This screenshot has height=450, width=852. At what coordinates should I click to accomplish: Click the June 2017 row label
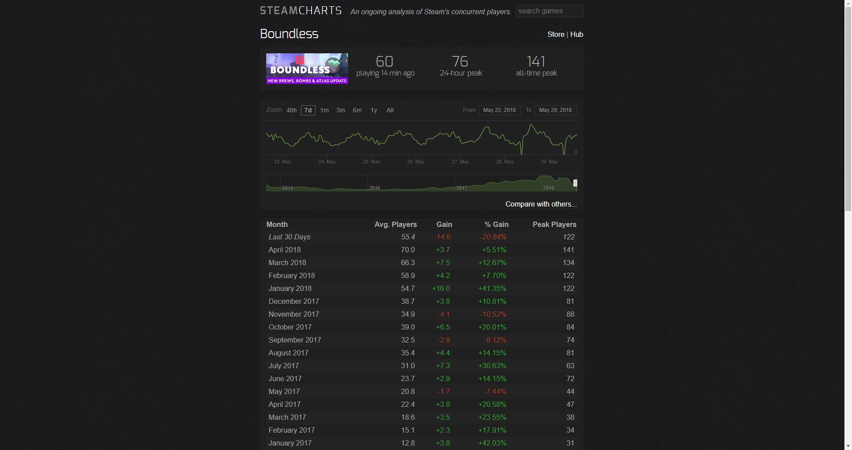[285, 378]
